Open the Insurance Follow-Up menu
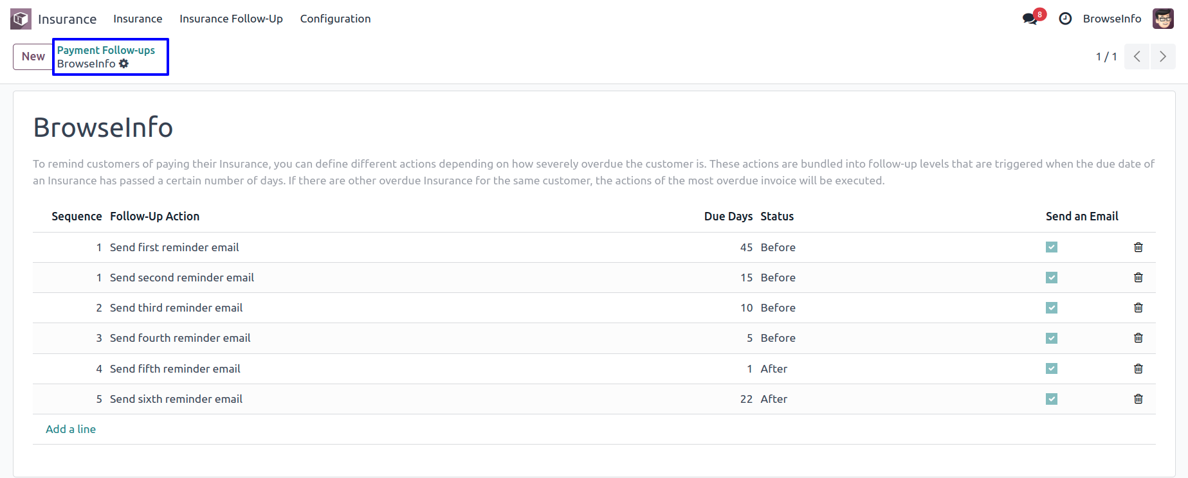The image size is (1188, 478). (x=231, y=19)
